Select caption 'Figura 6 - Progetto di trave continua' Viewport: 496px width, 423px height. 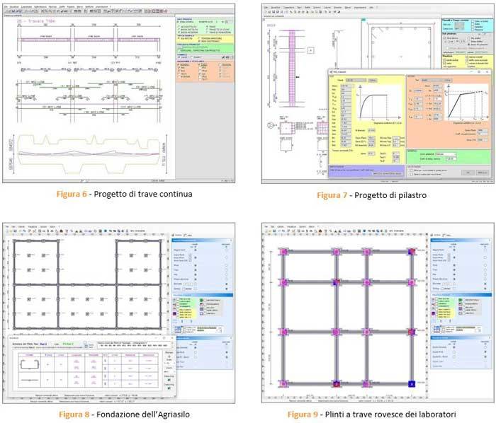[124, 194]
